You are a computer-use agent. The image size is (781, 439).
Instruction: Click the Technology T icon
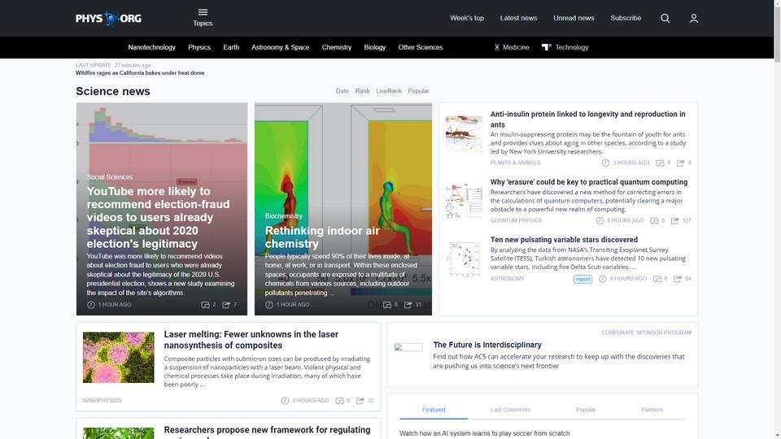(x=547, y=47)
